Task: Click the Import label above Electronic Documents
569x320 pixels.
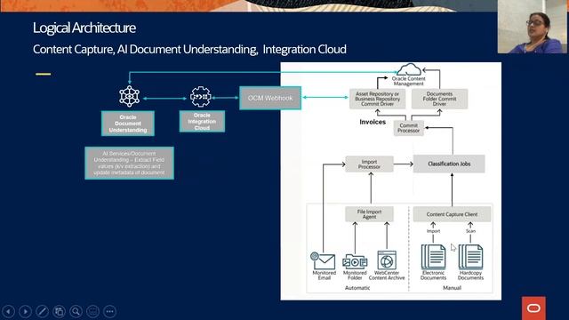Action: [x=433, y=231]
